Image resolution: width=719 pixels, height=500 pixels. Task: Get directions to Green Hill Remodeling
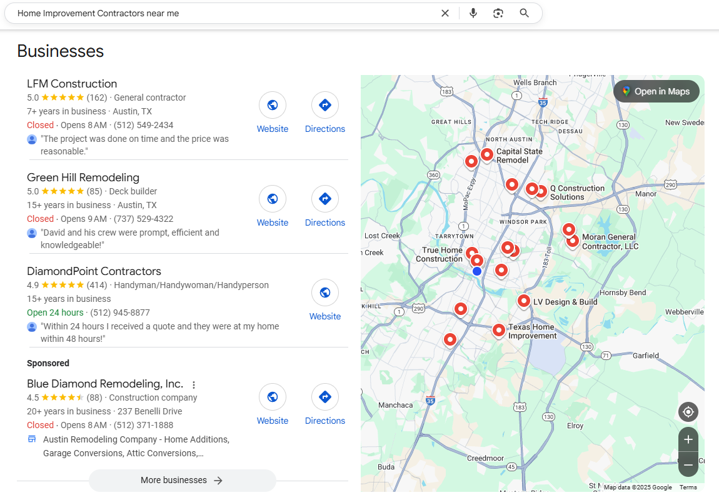pyautogui.click(x=325, y=199)
